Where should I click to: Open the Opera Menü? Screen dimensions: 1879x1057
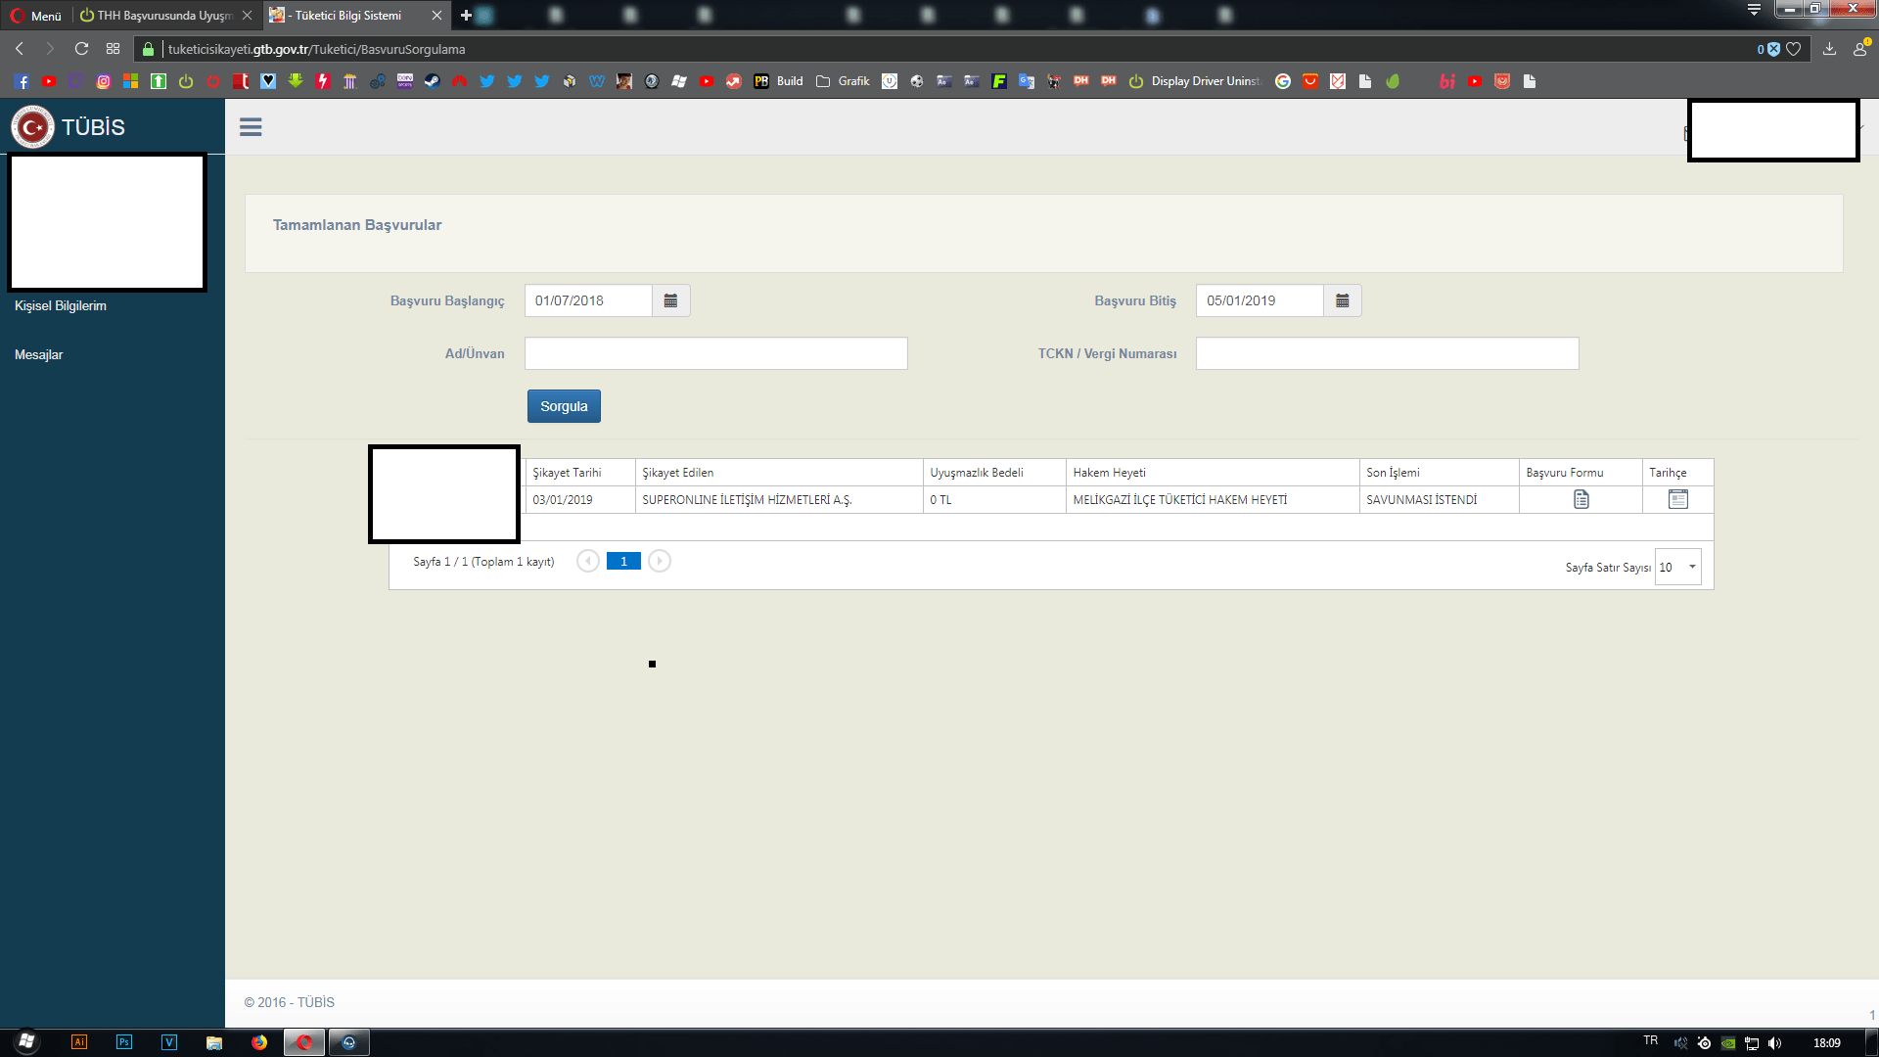pos(36,16)
